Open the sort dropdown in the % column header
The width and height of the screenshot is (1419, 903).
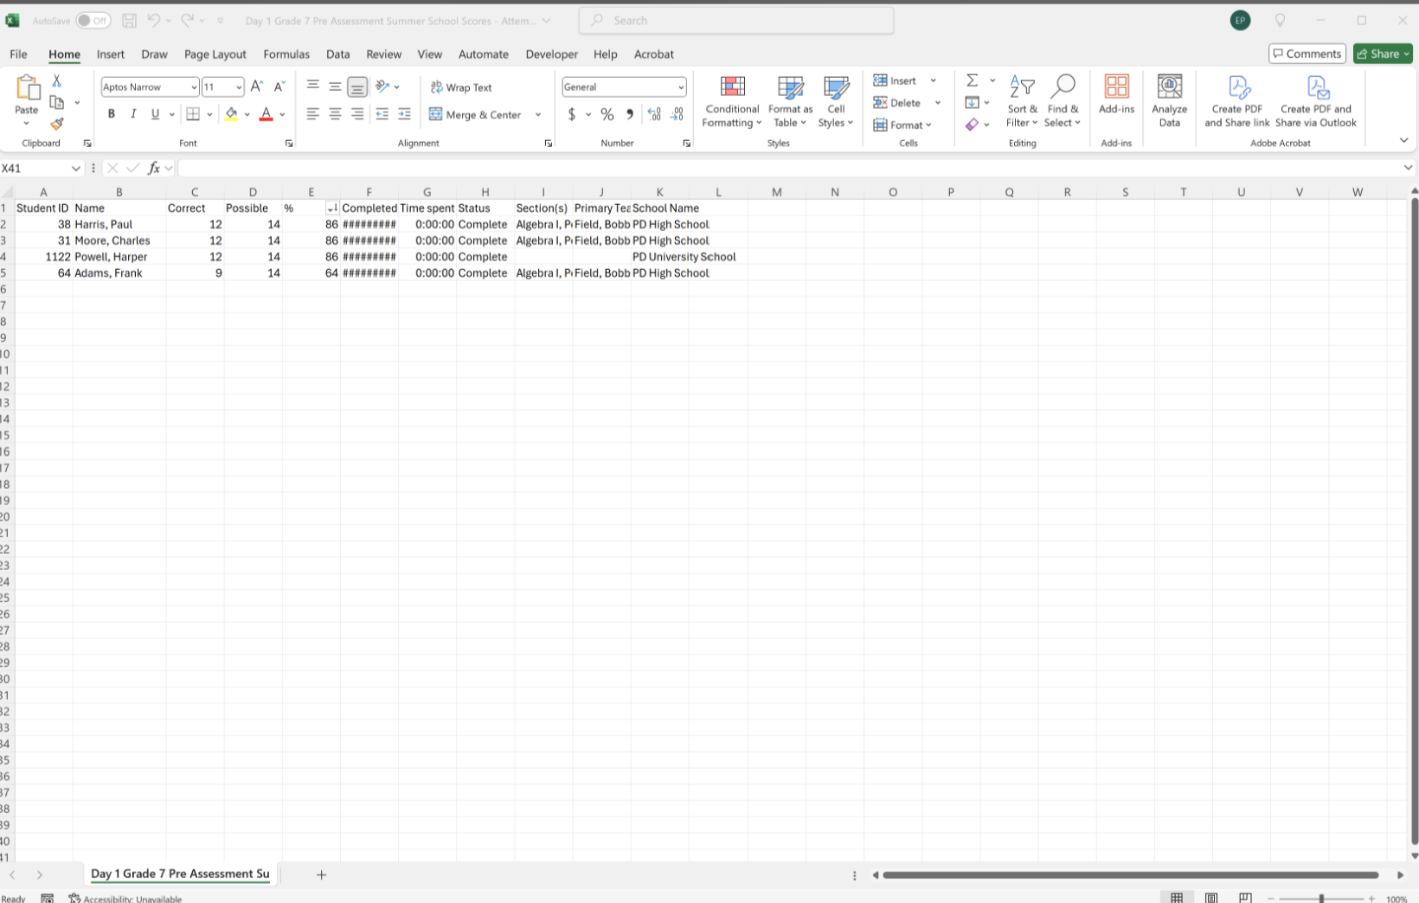(x=331, y=208)
